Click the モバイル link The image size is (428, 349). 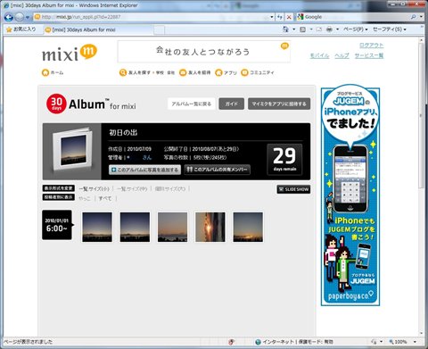[319, 55]
